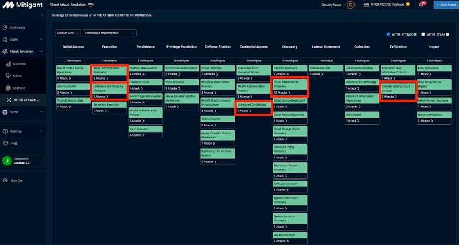Click the KSPM sidebar icon
This screenshot has width=459, height=245.
(x=5, y=112)
